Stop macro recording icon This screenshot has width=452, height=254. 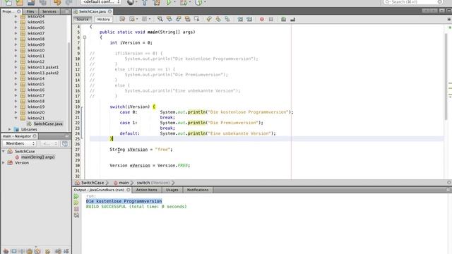[x=270, y=19]
